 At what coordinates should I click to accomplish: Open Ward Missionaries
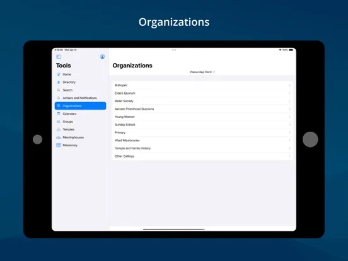click(202, 141)
